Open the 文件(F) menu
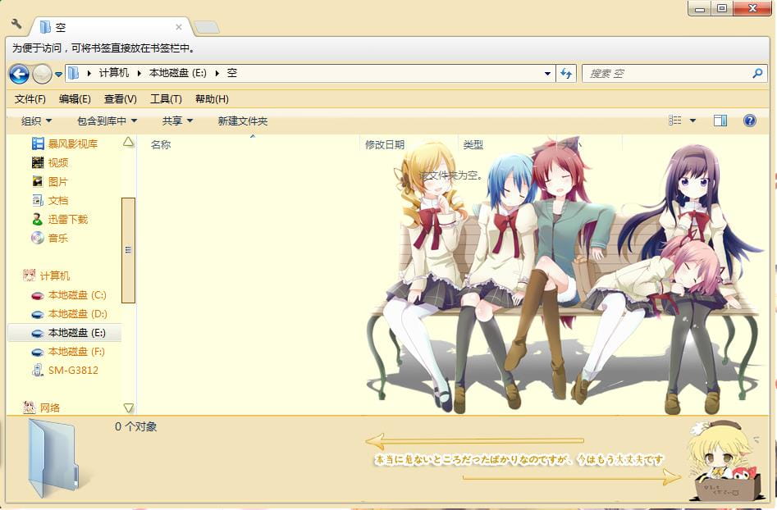Image resolution: width=777 pixels, height=510 pixels. pyautogui.click(x=30, y=99)
